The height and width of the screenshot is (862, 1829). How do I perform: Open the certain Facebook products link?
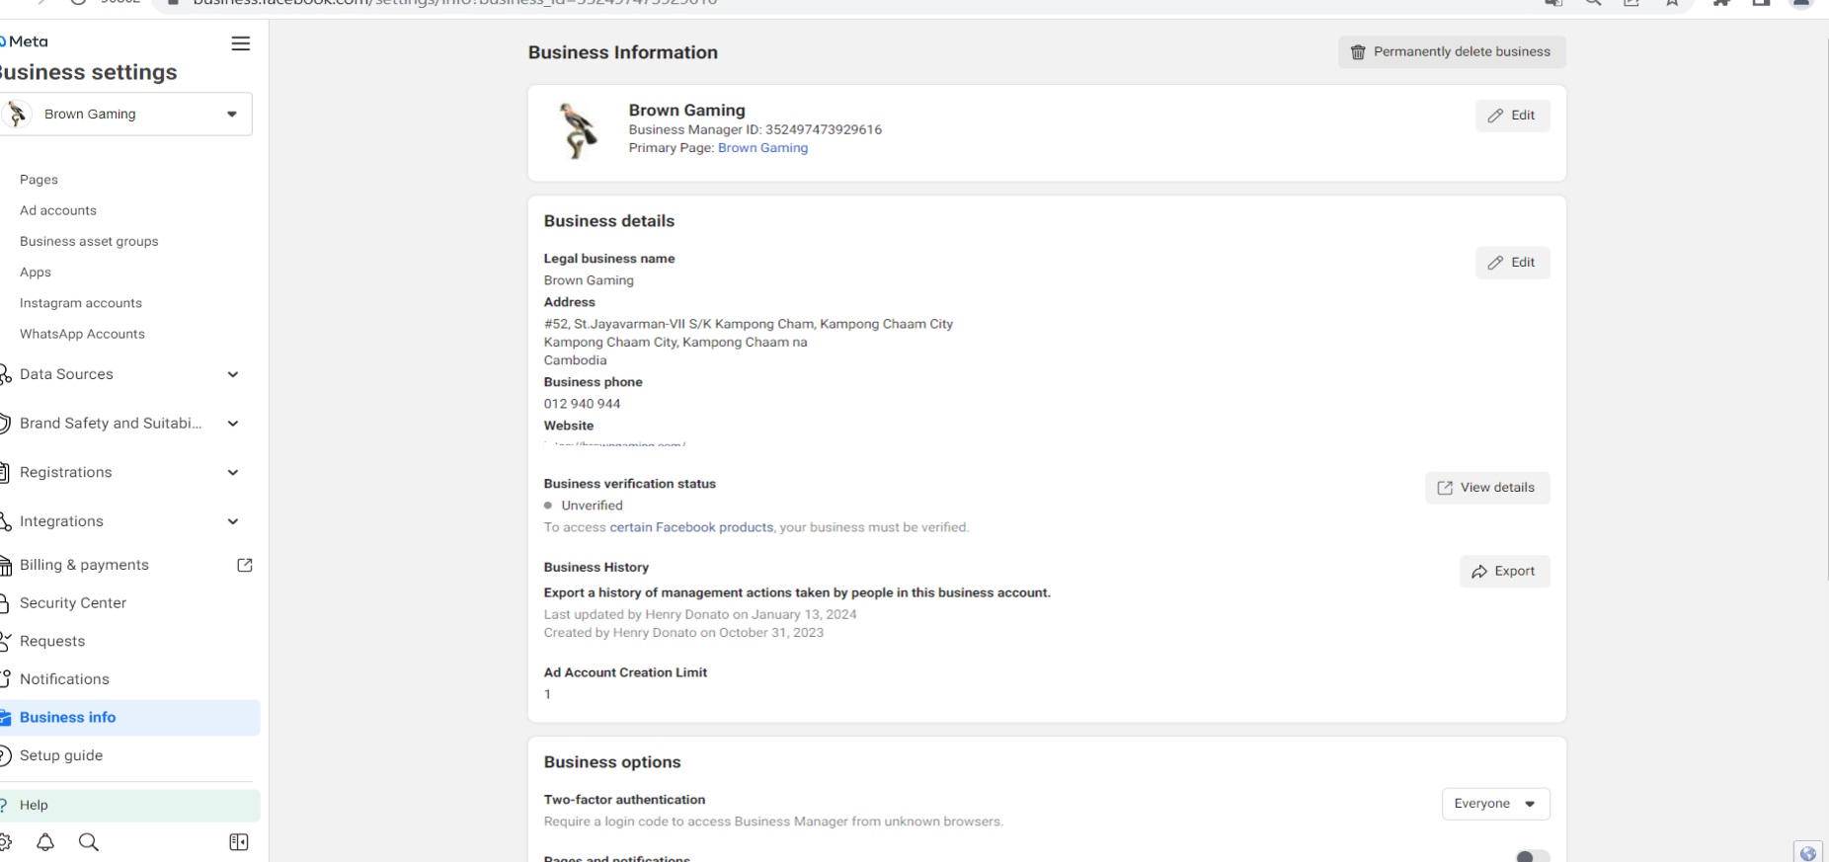pos(691,527)
